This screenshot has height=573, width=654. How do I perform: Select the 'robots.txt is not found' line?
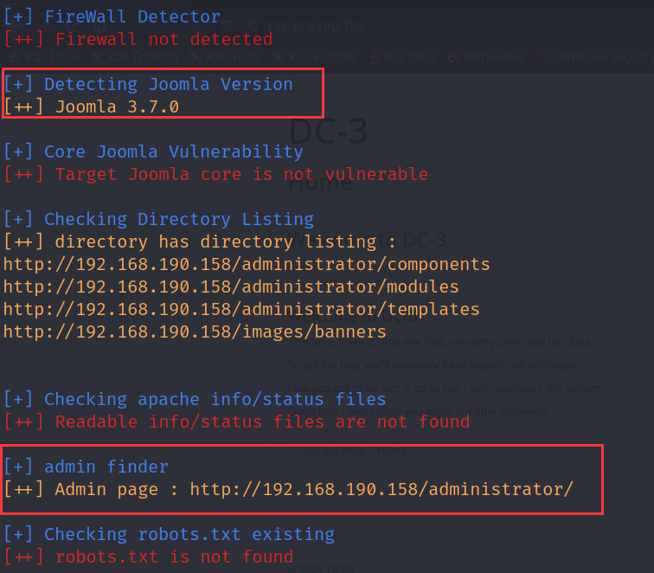coord(148,557)
